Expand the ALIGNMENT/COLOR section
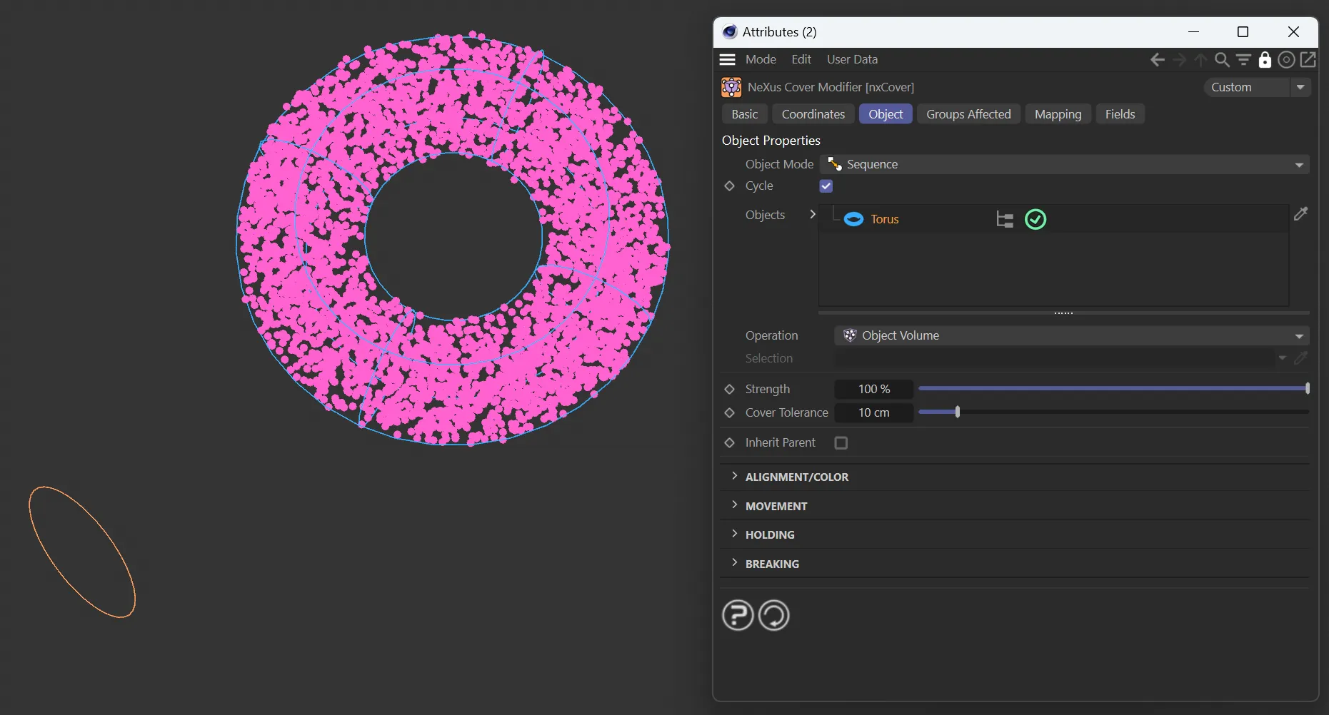 (x=796, y=477)
